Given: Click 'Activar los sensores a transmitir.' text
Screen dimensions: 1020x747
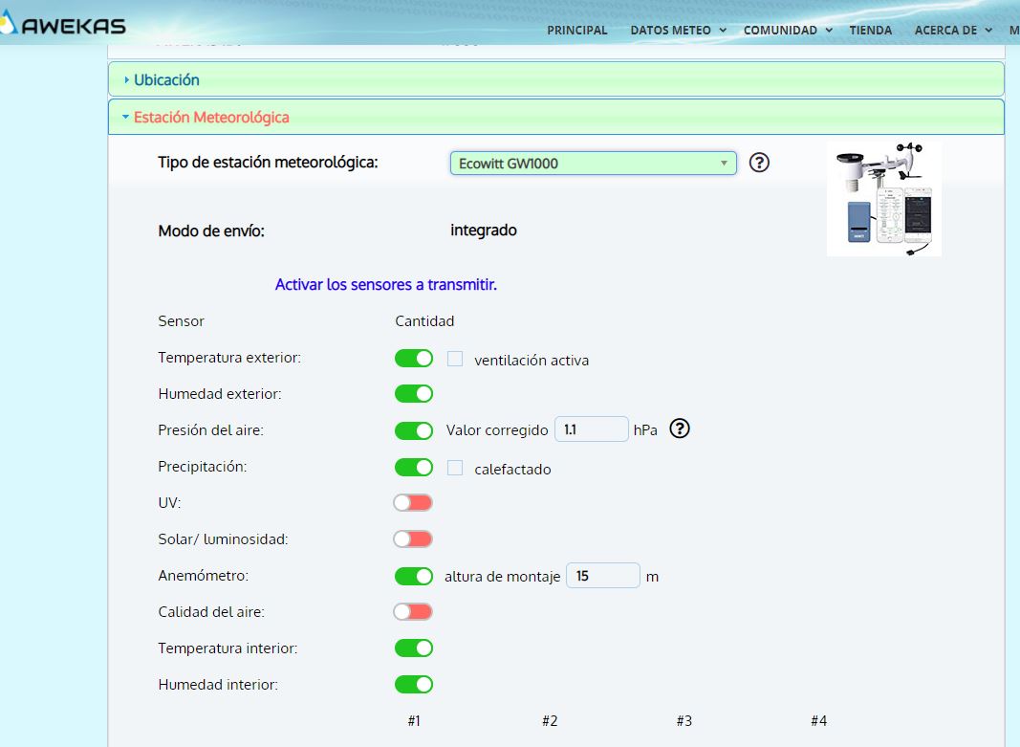Looking at the screenshot, I should [x=386, y=285].
